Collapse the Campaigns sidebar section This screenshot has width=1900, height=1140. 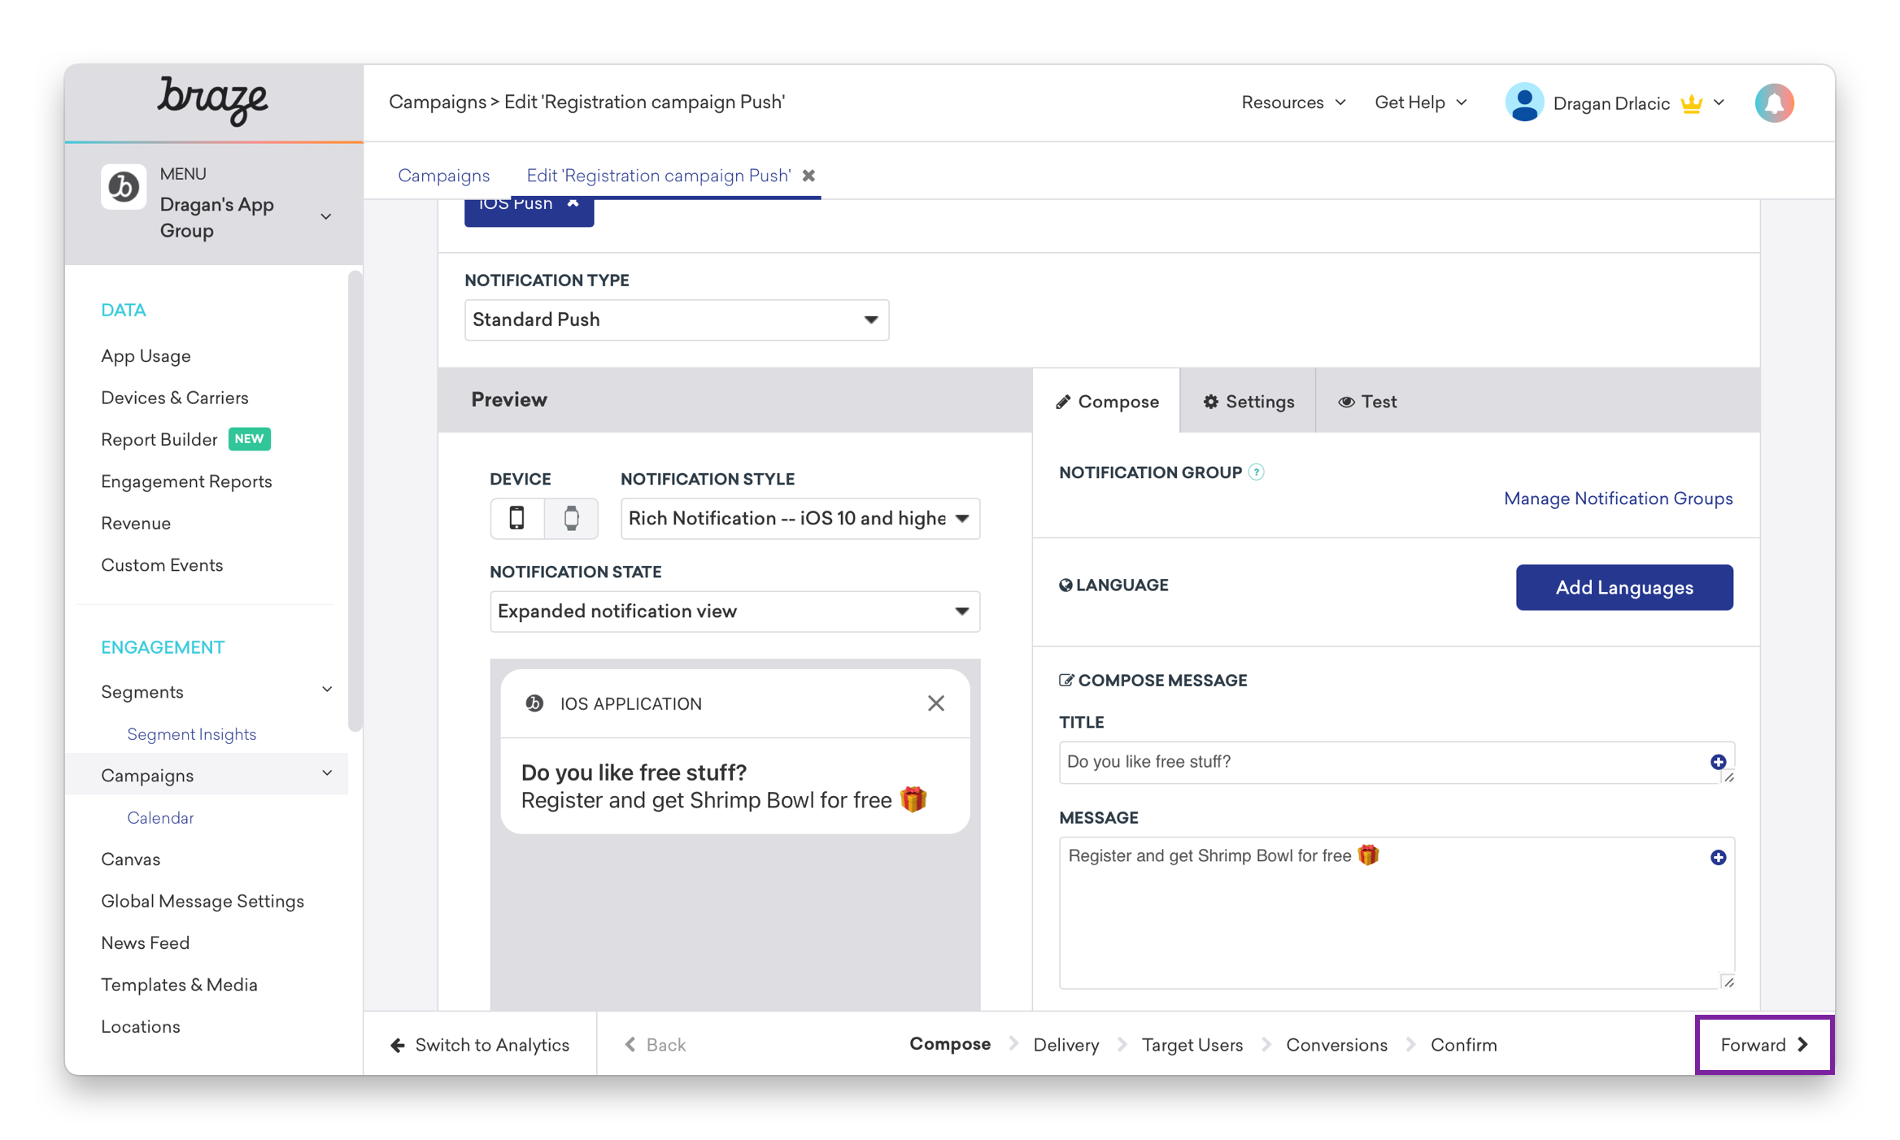point(327,773)
